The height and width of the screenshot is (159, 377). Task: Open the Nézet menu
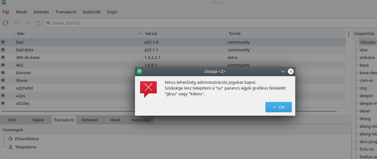click(21, 12)
